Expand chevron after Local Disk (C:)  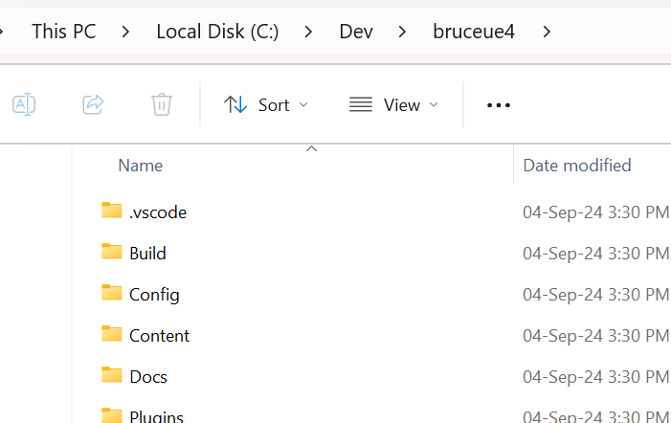[309, 32]
